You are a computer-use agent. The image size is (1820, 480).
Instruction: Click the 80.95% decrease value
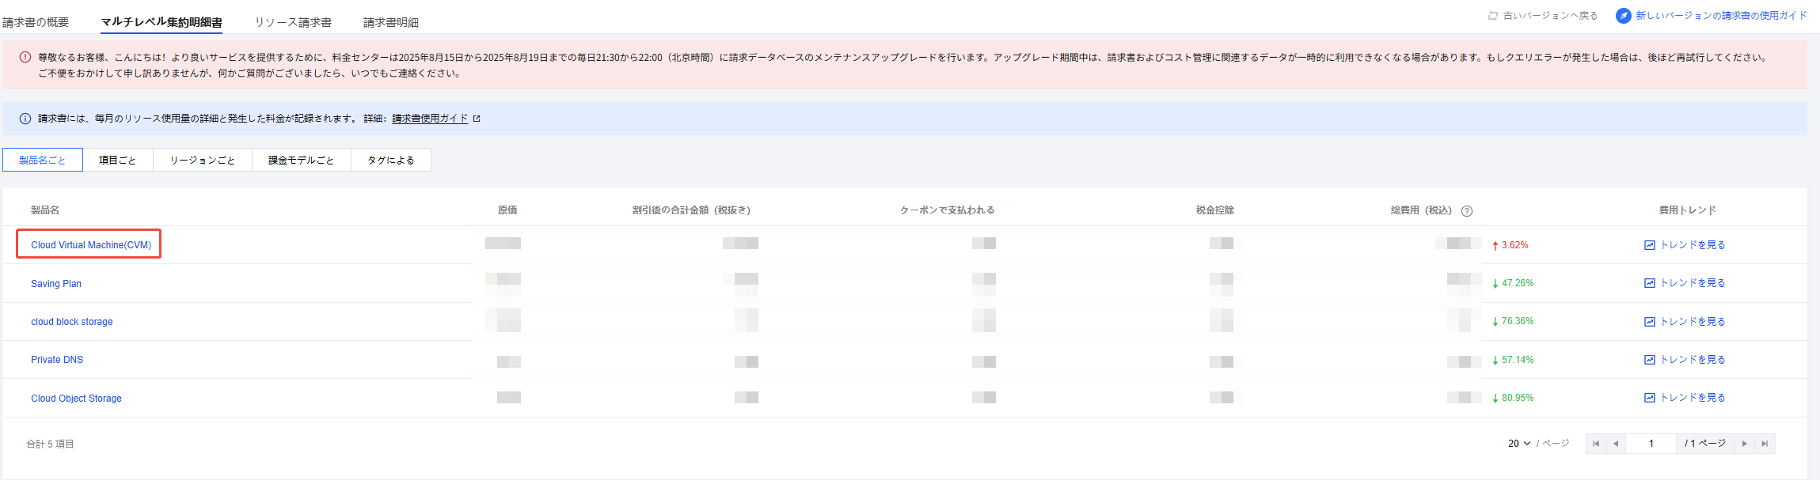1518,398
